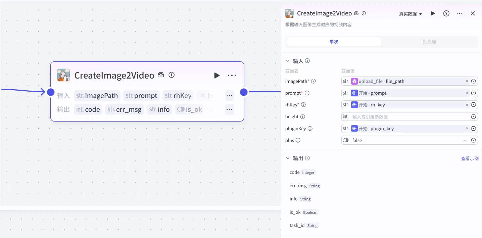This screenshot has height=238, width=482.
Task: Open variable picker for imagePath row
Action: [x=474, y=81]
